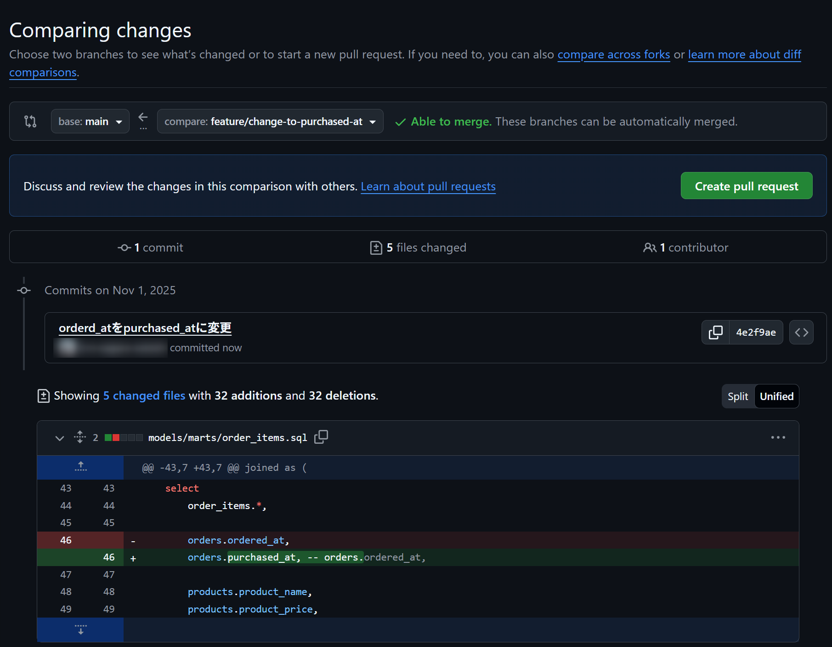Copy full SHA for commit 4e2f9ae

pos(715,332)
